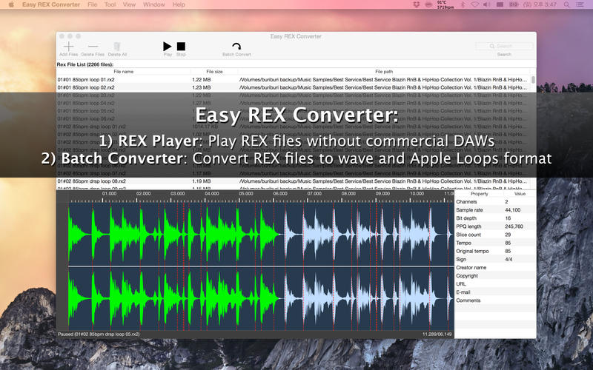Click the 07.000 mark on the timeline ruler
This screenshot has height=370, width=593.
314,193
